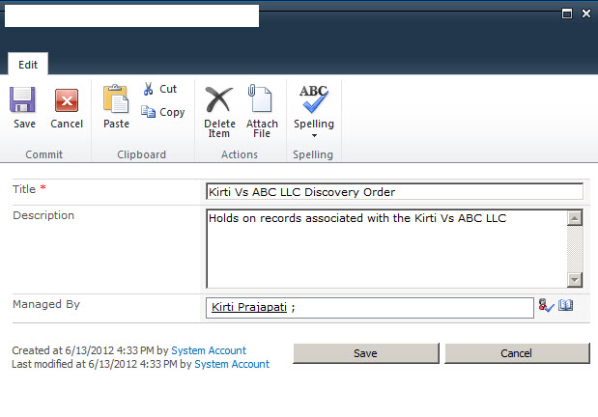Image resolution: width=598 pixels, height=417 pixels.
Task: Switch to the Edit ribbon tab
Action: point(28,65)
